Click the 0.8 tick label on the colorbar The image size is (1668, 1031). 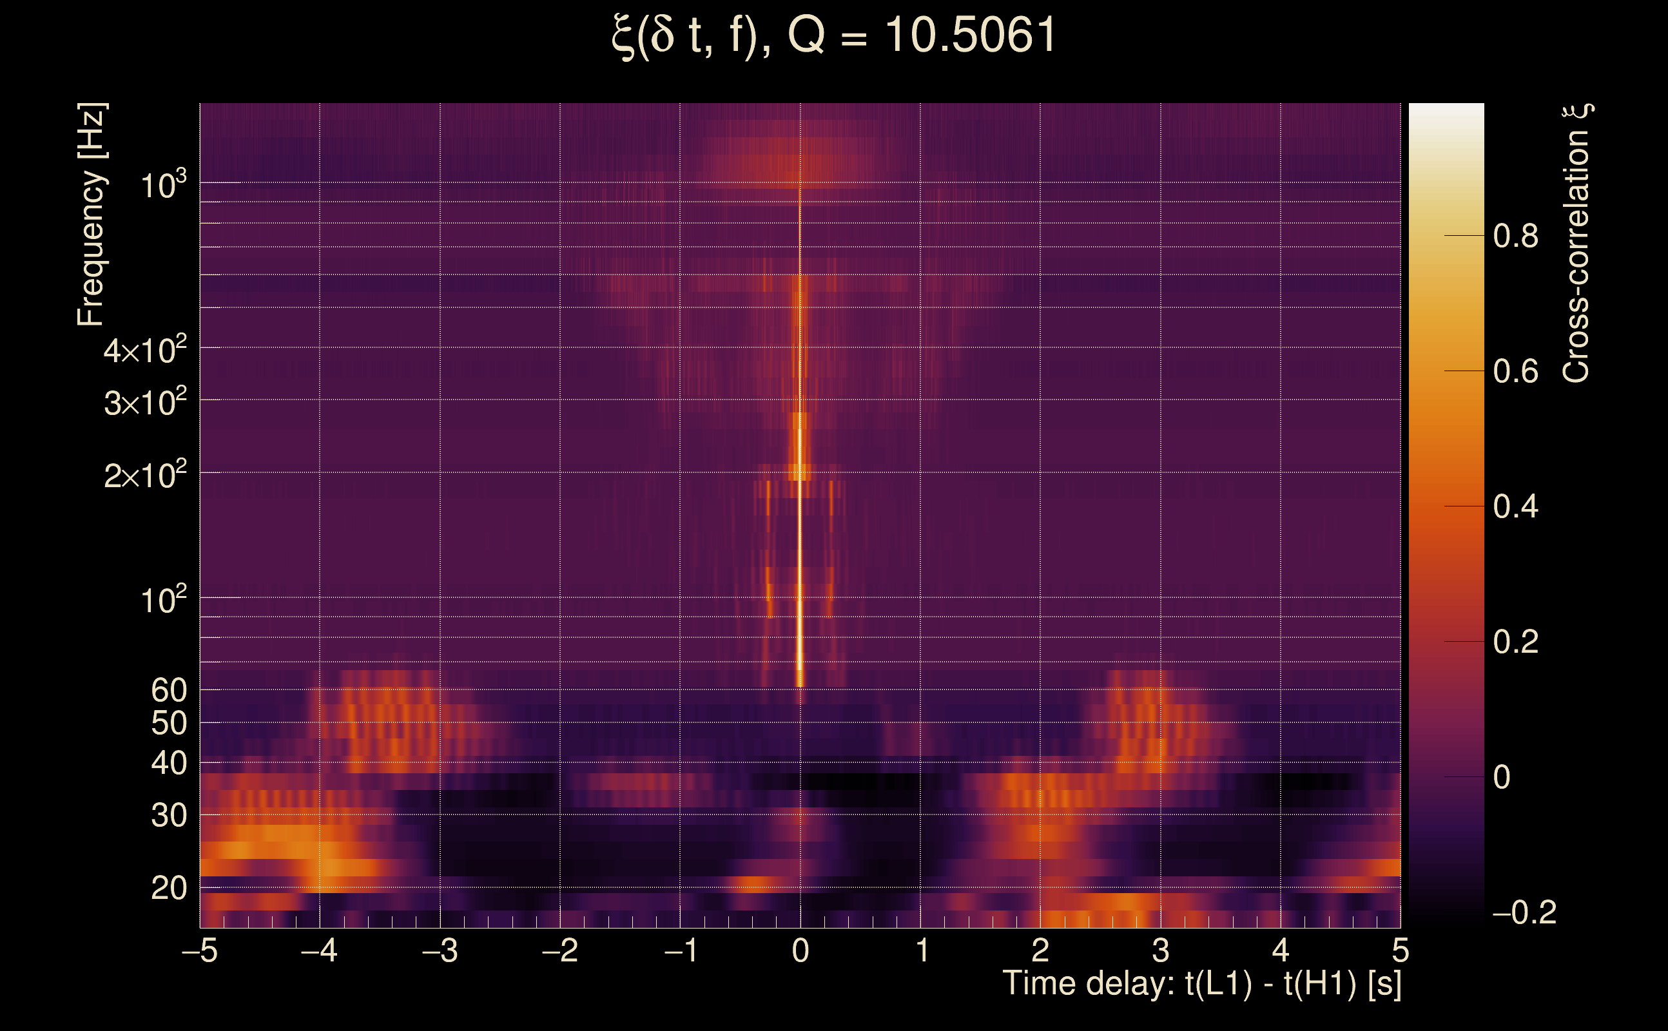[1515, 236]
